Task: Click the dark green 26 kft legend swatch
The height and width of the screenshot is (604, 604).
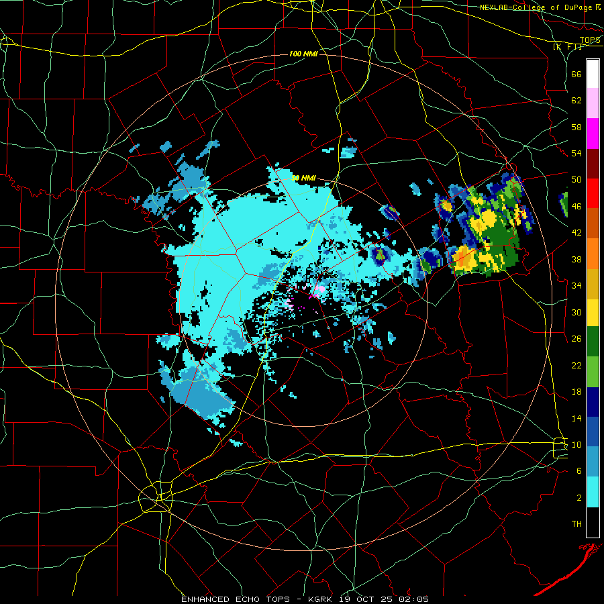Action: point(593,342)
